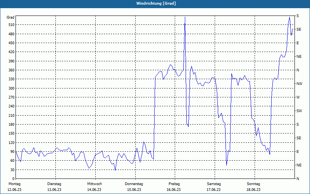Click the 'N' compass label on the 360 gridline

click(x=298, y=70)
